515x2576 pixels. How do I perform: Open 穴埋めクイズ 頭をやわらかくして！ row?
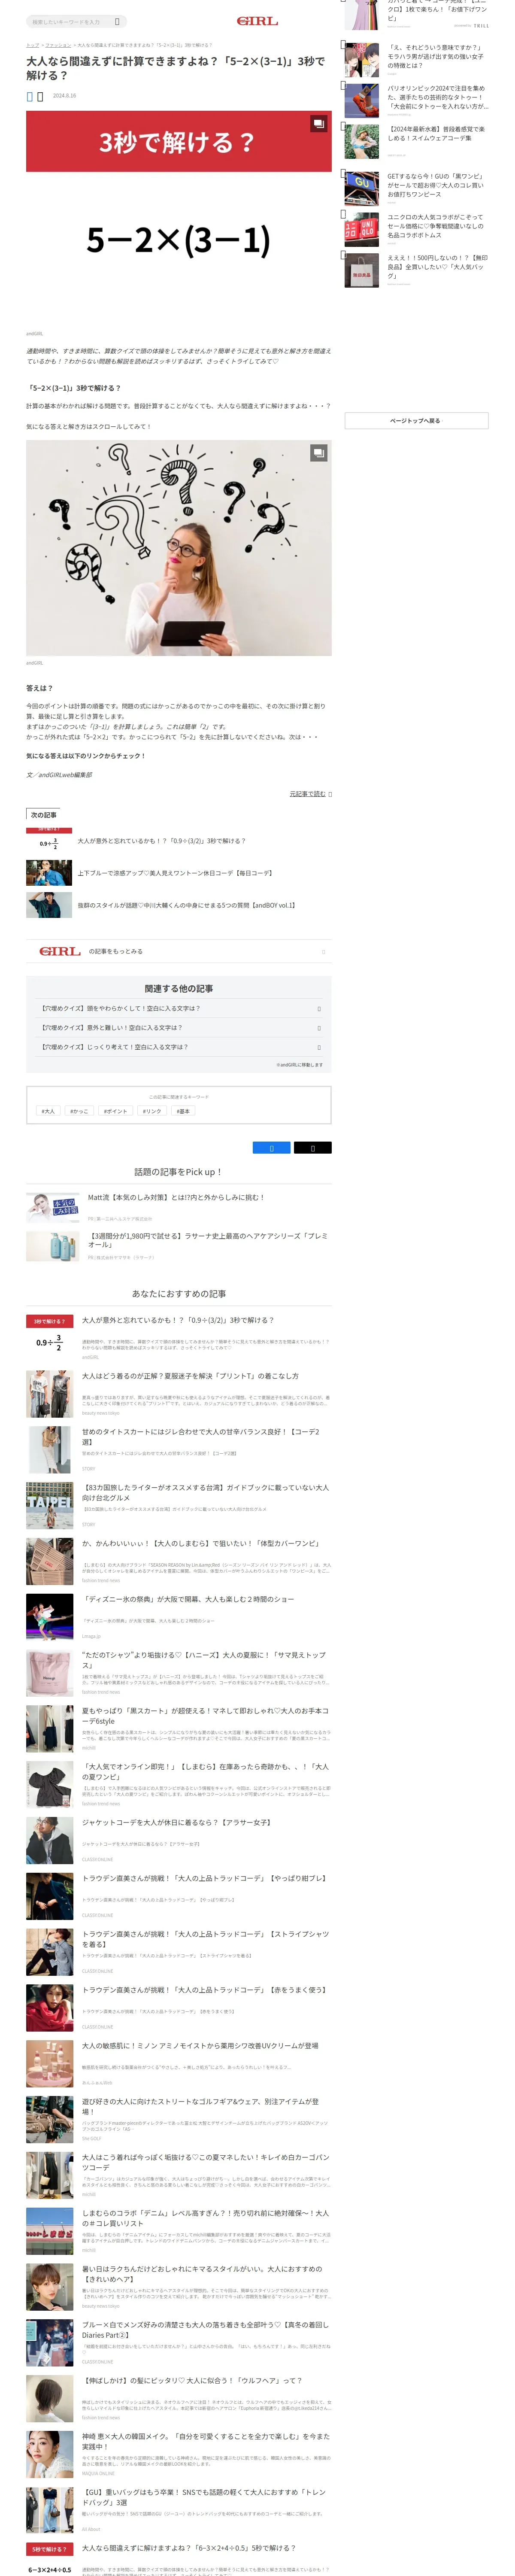click(178, 1008)
